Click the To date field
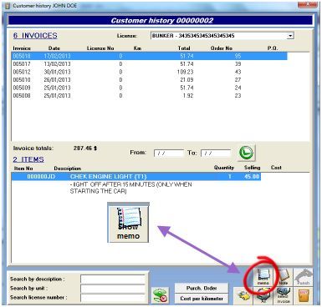 click(x=216, y=153)
